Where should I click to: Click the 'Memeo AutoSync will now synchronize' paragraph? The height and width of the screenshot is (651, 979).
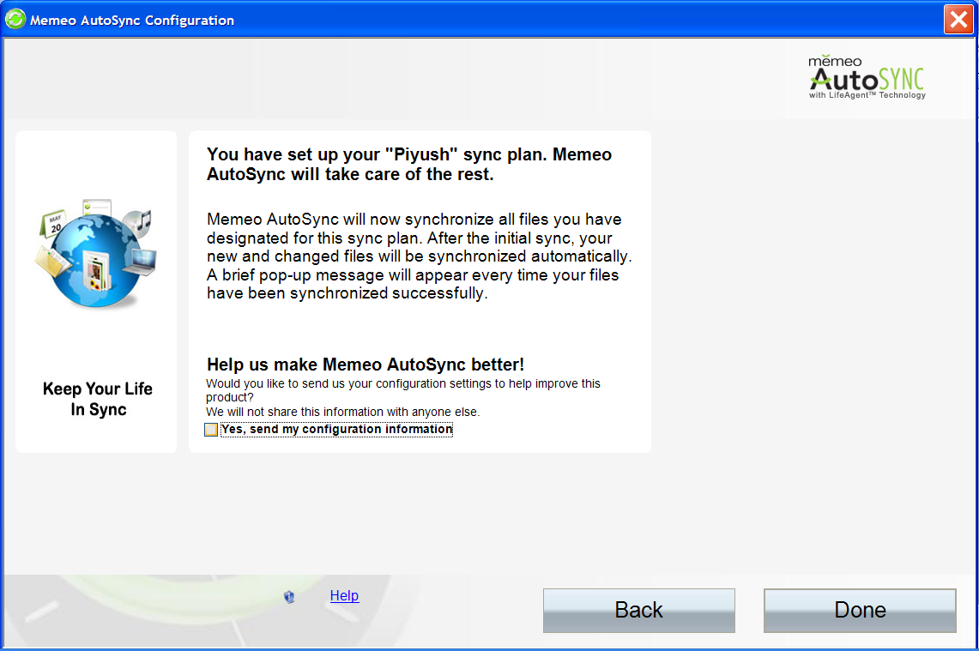point(419,256)
